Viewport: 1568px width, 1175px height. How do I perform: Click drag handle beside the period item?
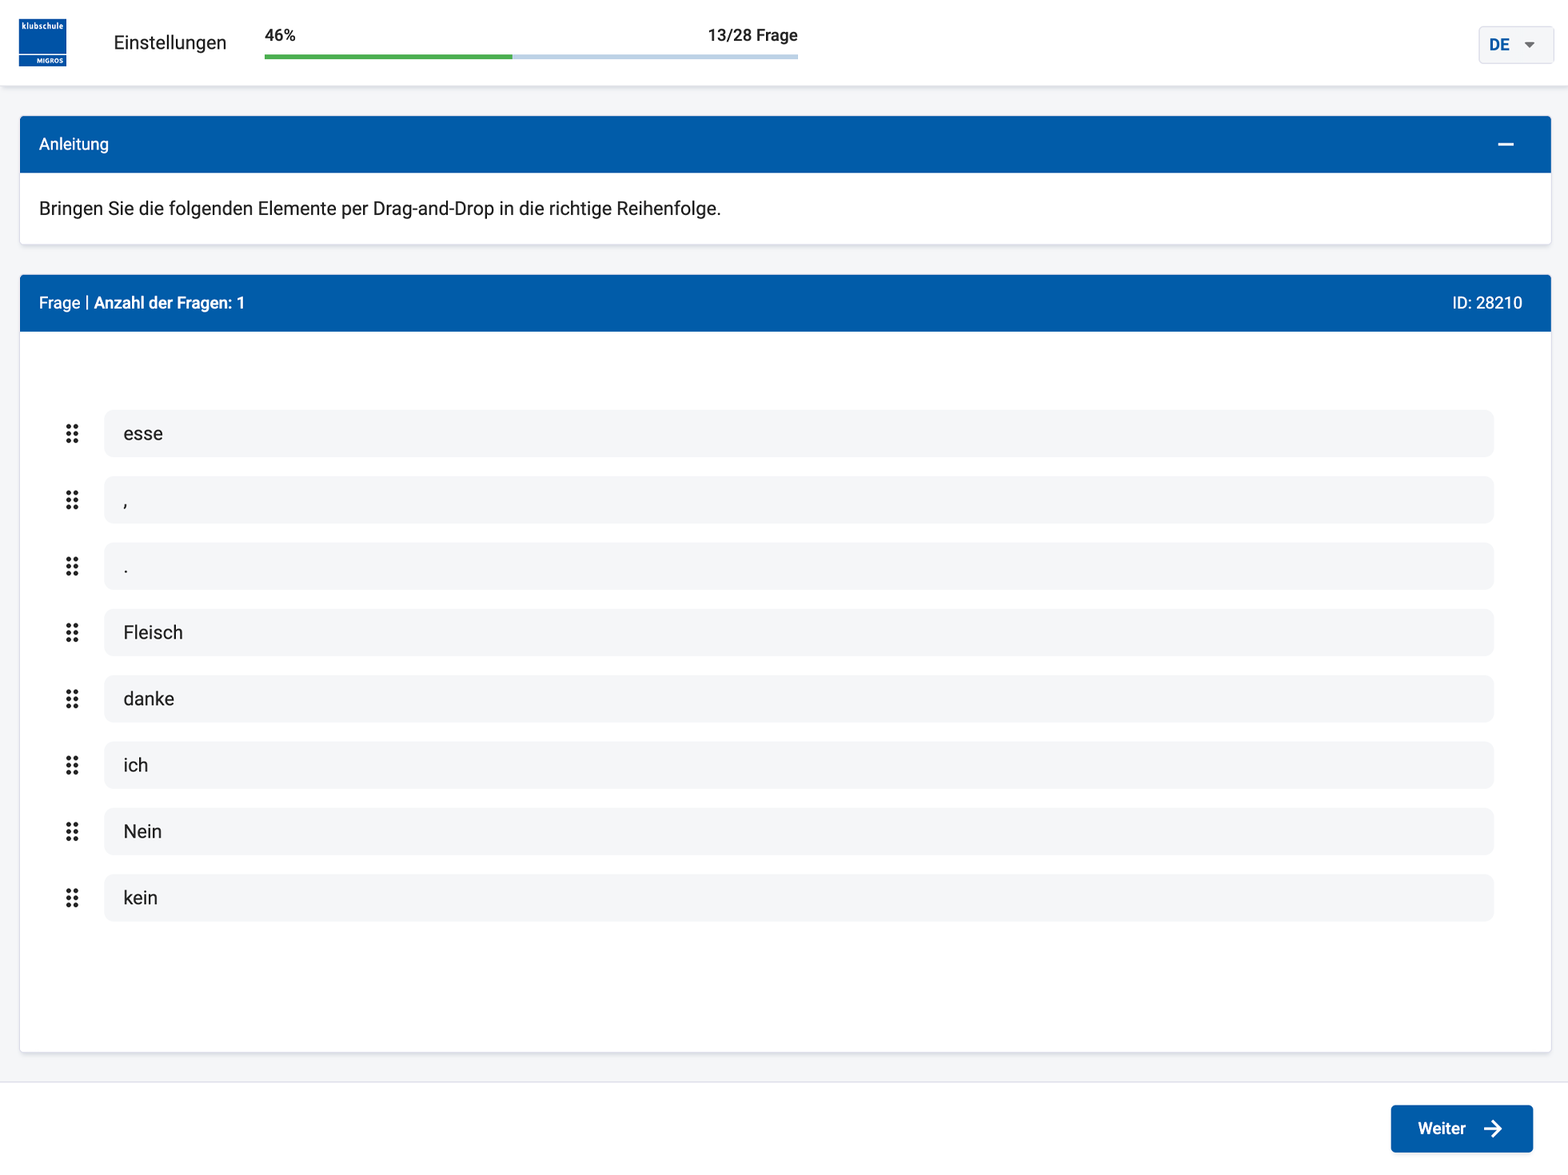tap(72, 566)
